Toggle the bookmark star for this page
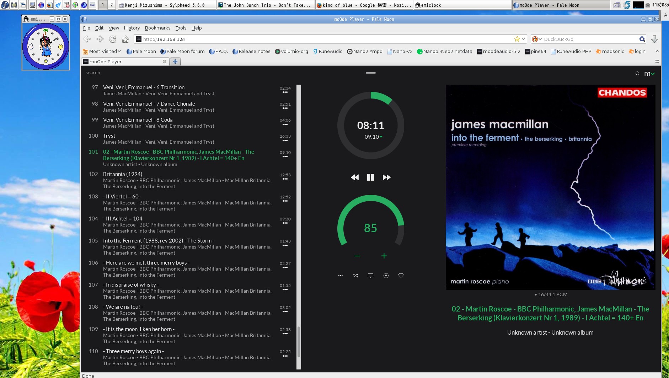This screenshot has height=378, width=669. 518,39
